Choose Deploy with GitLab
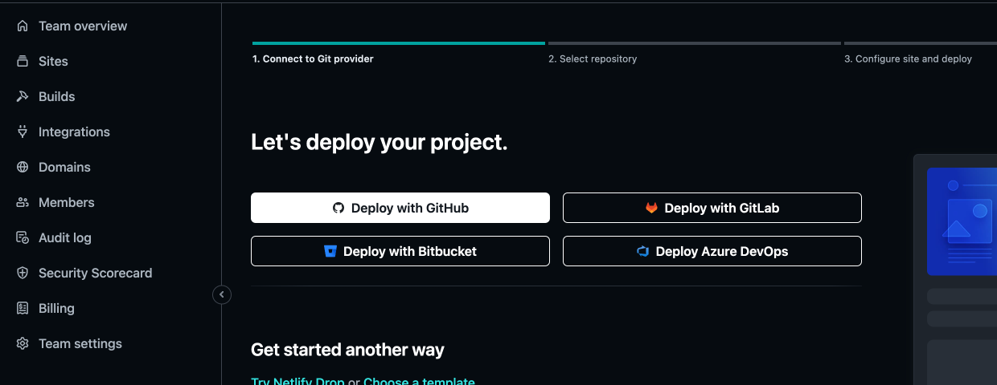Image resolution: width=997 pixels, height=385 pixels. coord(712,208)
